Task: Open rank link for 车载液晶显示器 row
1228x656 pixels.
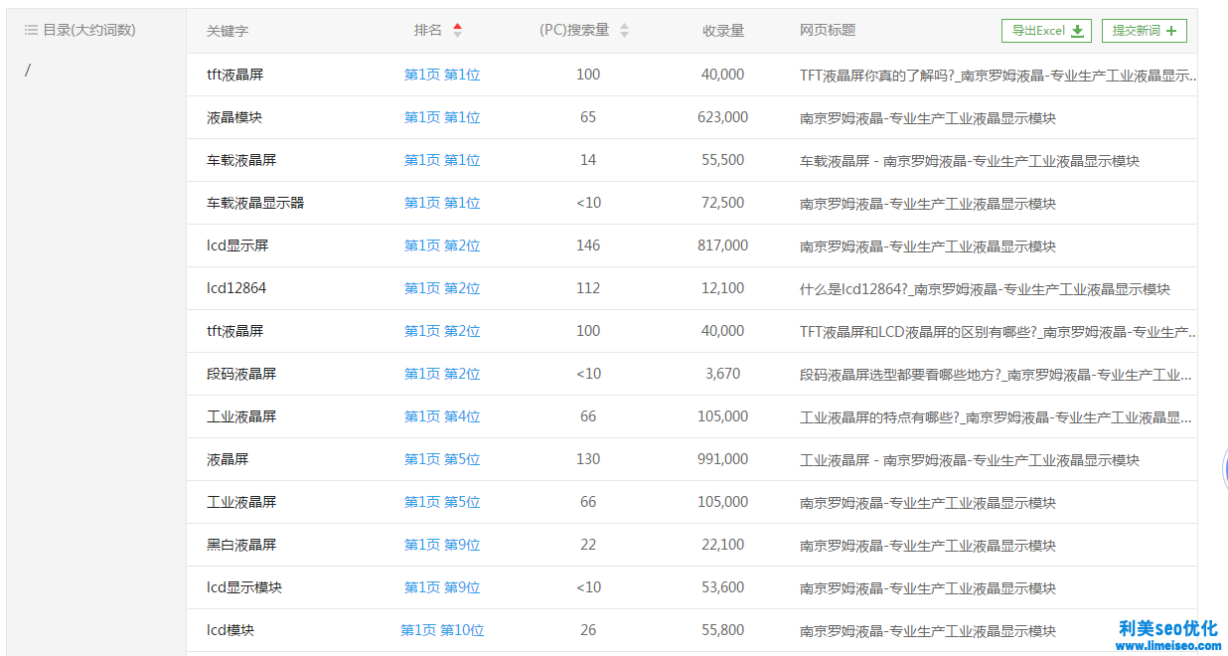Action: (442, 203)
